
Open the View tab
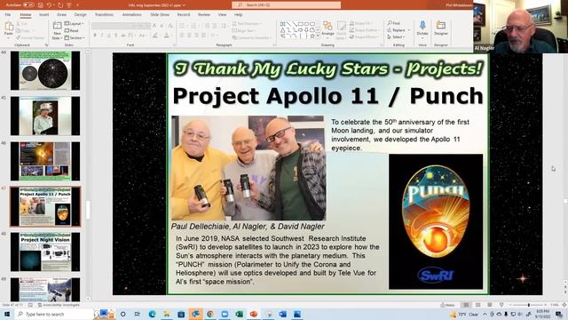(222, 14)
